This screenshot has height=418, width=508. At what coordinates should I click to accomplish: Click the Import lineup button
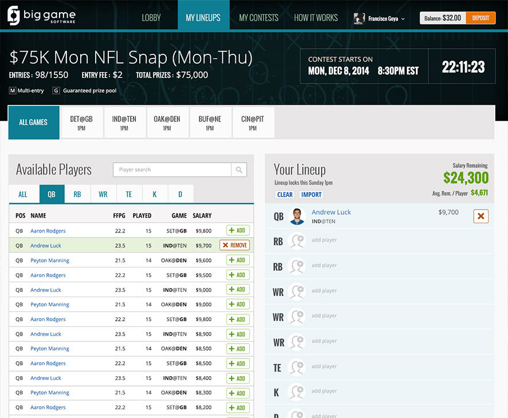coord(311,195)
